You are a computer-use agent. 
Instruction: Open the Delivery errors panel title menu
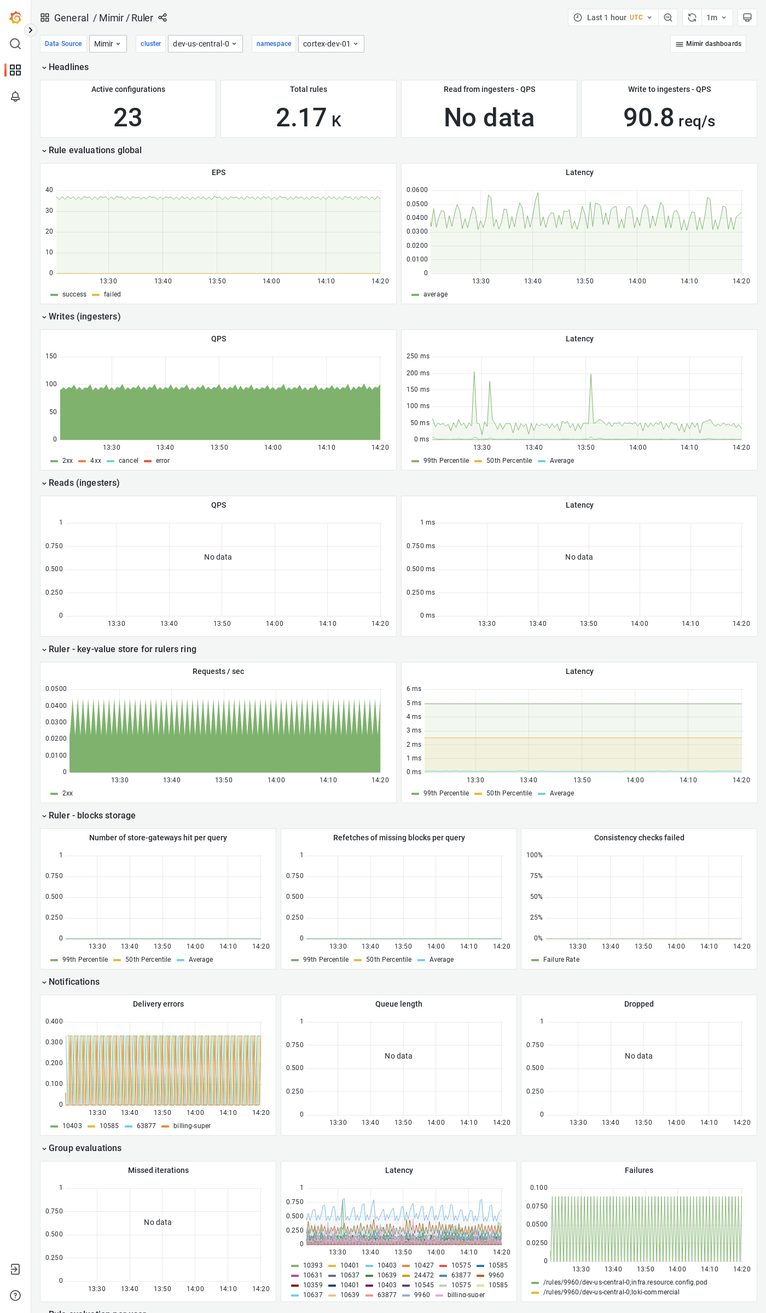click(158, 1004)
